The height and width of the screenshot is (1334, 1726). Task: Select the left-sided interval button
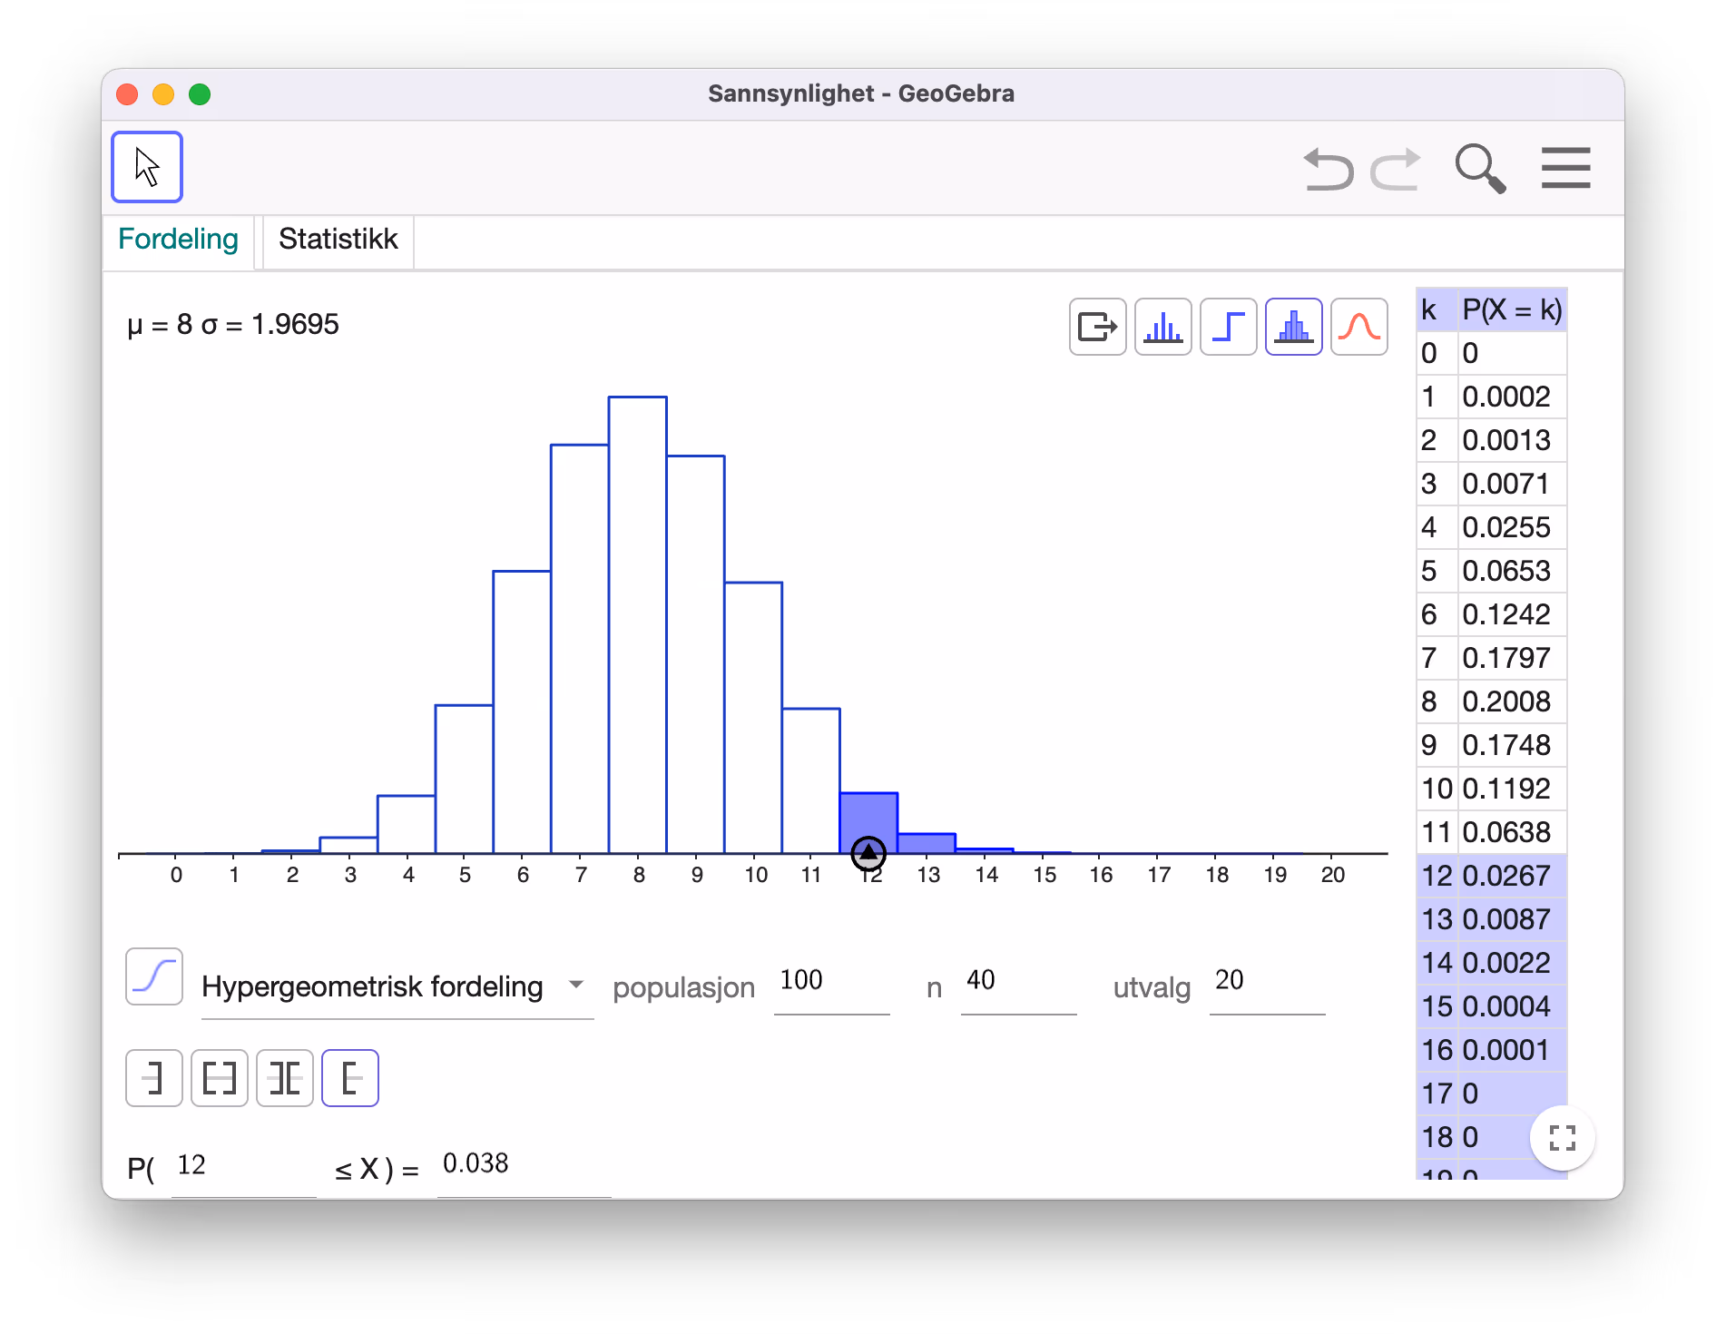pyautogui.click(x=154, y=1078)
